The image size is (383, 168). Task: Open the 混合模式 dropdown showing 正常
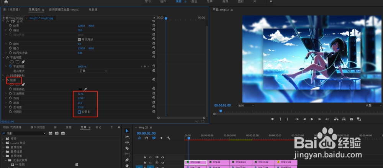(93, 71)
